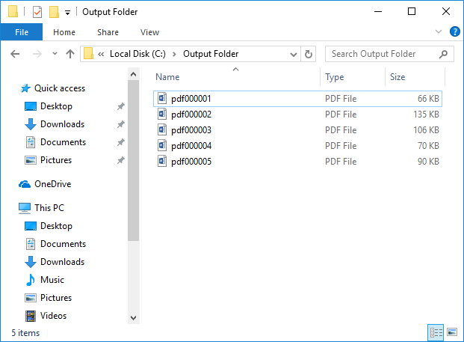Click the pdf000003 file icon
The height and width of the screenshot is (342, 464).
[162, 130]
